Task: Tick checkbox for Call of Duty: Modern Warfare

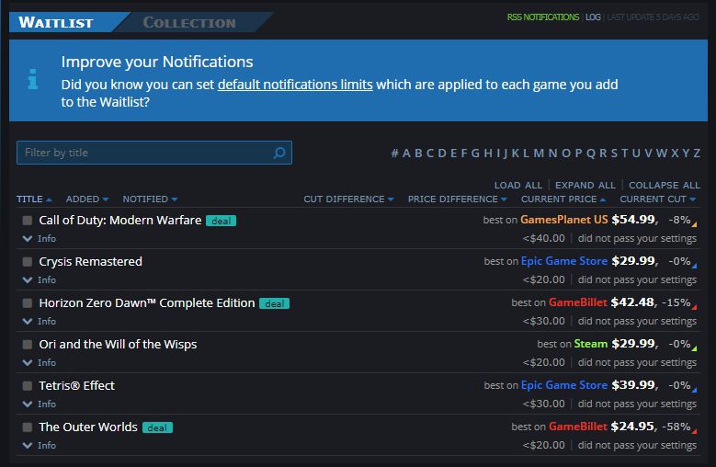Action: [28, 221]
